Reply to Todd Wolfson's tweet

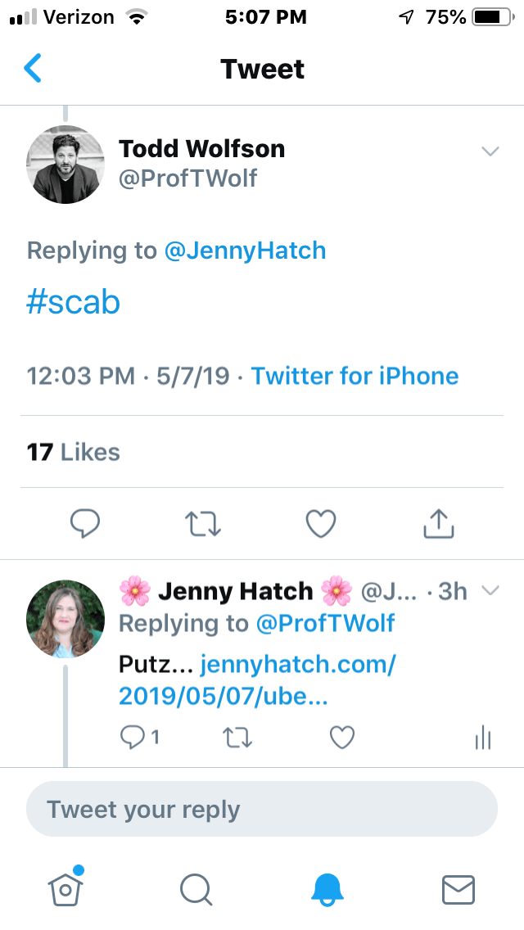85,523
